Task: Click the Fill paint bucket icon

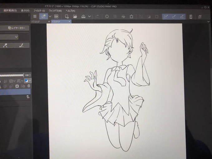Action: point(123,17)
